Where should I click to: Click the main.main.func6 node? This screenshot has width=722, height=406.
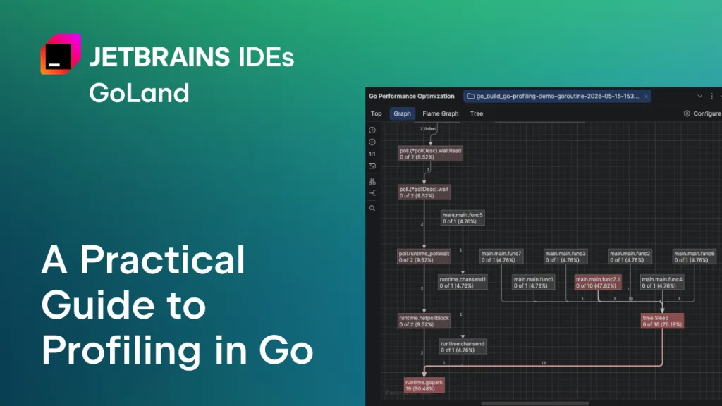pyautogui.click(x=695, y=257)
